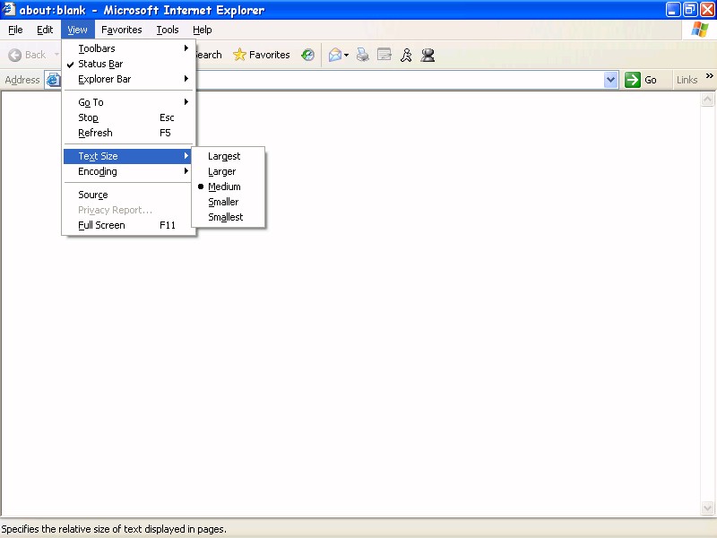Minimize the Internet Explorer window
Viewport: 717px width, 538px height.
coord(673,10)
